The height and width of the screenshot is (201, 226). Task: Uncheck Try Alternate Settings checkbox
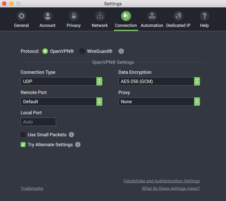pyautogui.click(x=23, y=145)
